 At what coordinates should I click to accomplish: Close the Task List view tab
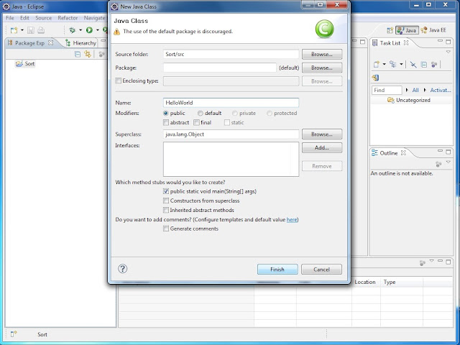pyautogui.click(x=406, y=43)
